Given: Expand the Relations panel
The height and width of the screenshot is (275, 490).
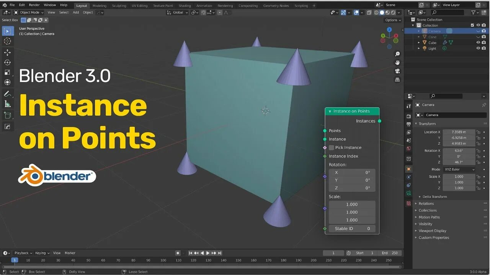Looking at the screenshot, I should click(x=416, y=204).
